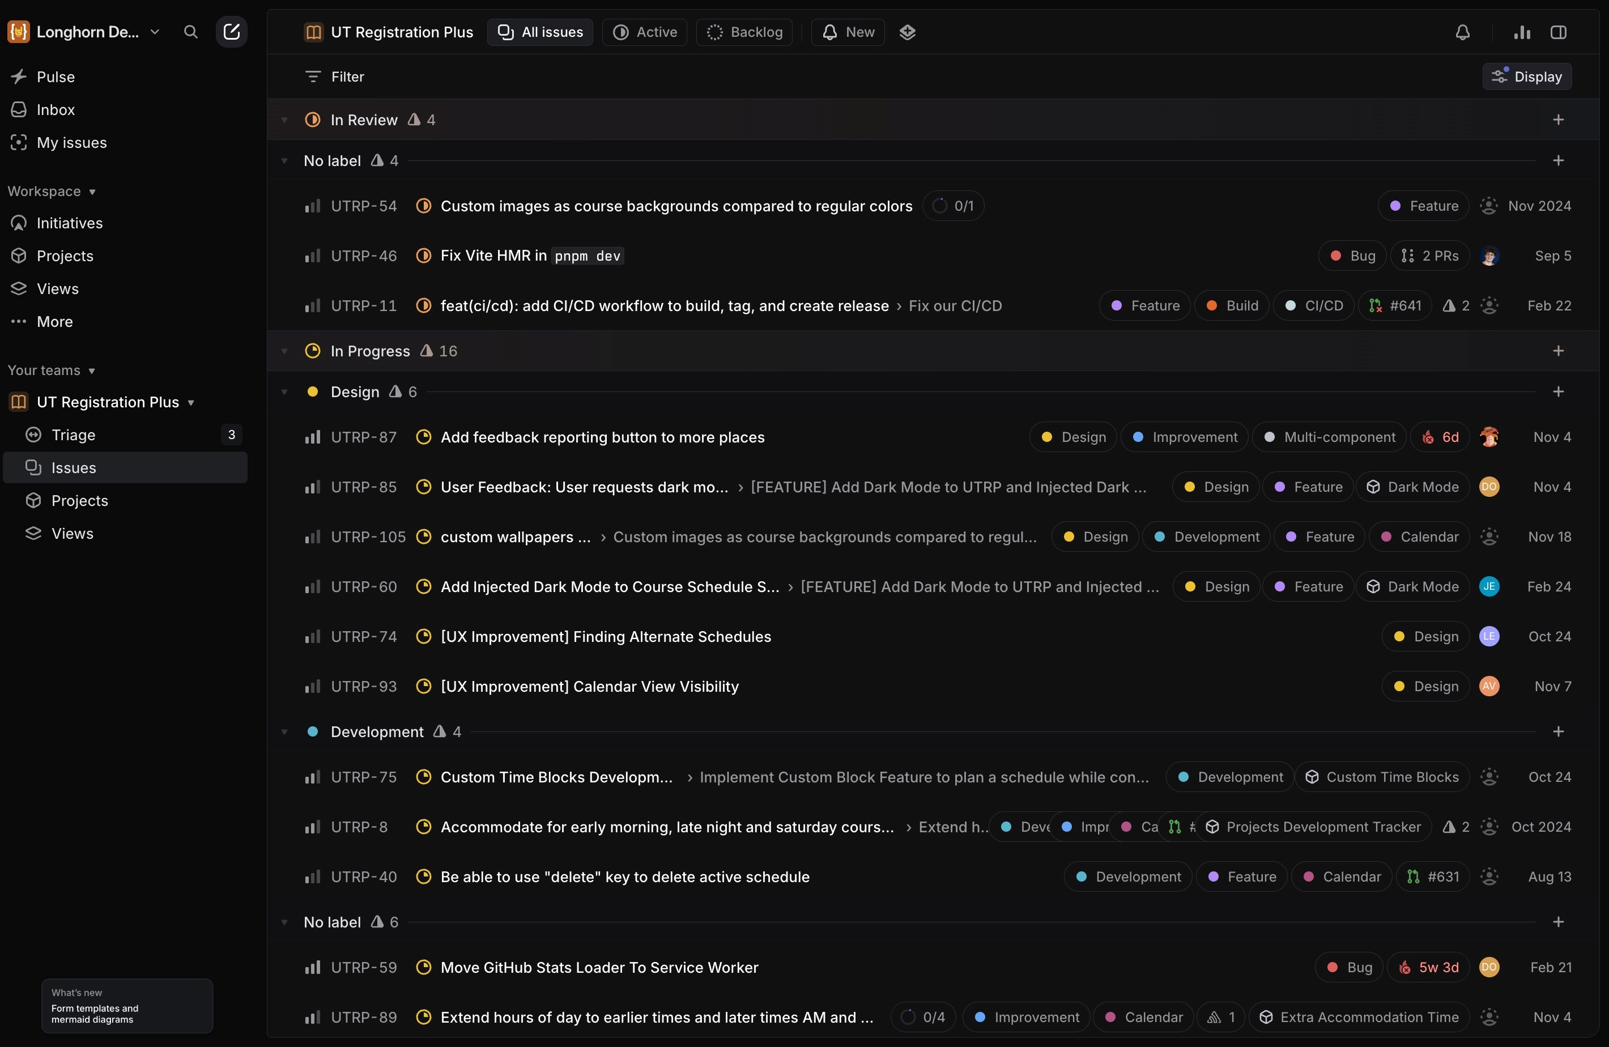Collapse the In Review group
Viewport: 1609px width, 1047px height.
284,120
